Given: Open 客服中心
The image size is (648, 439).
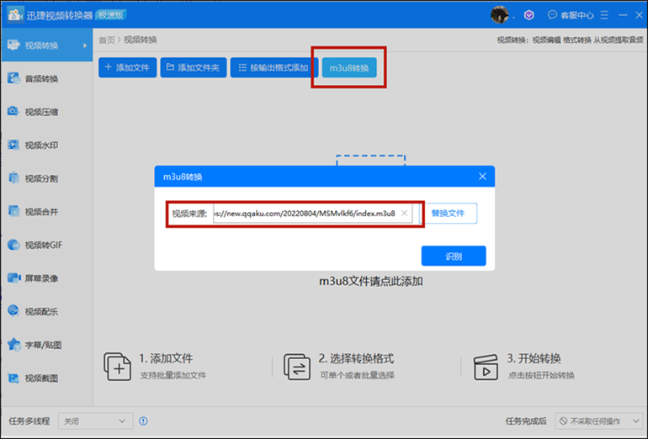Looking at the screenshot, I should pos(571,15).
